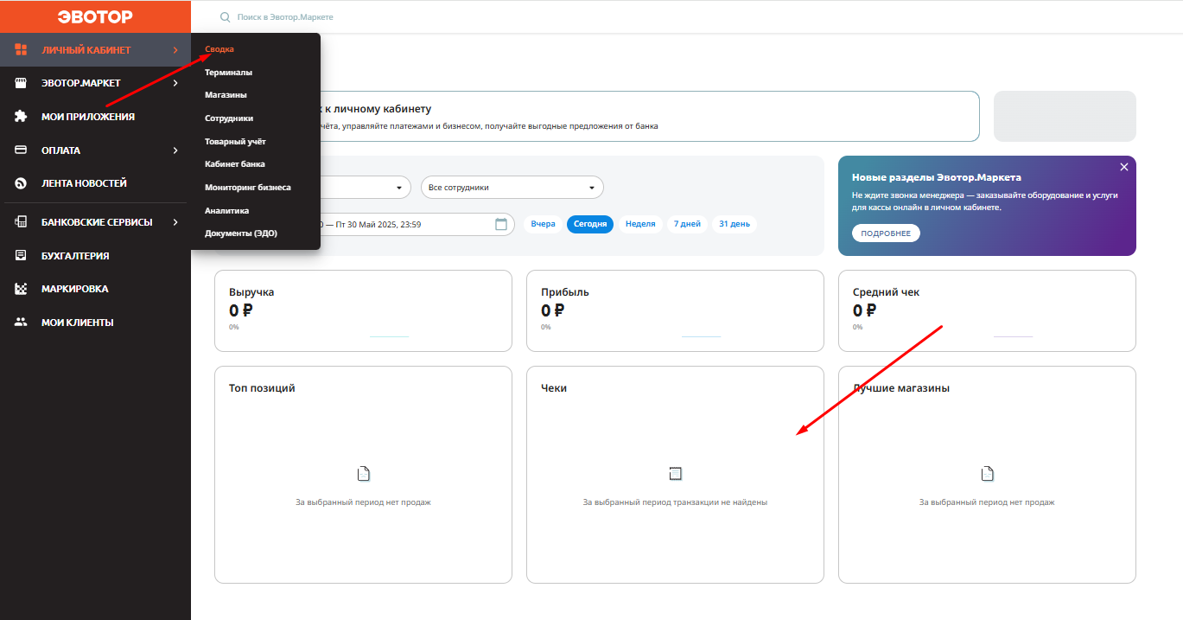This screenshot has width=1183, height=620.
Task: Click the МАРКИРОВКА code icon
Action: tap(22, 289)
